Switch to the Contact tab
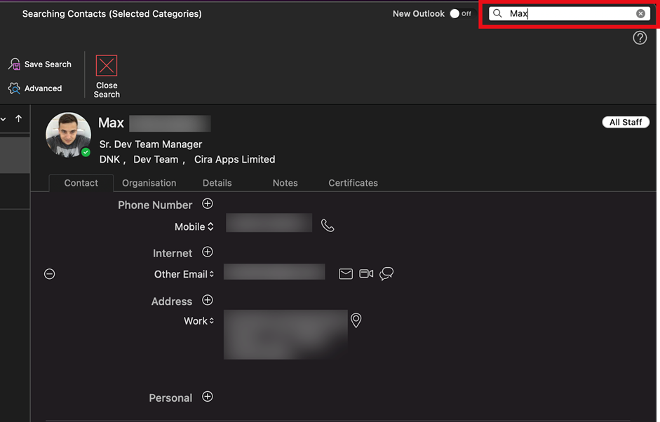 (x=81, y=183)
